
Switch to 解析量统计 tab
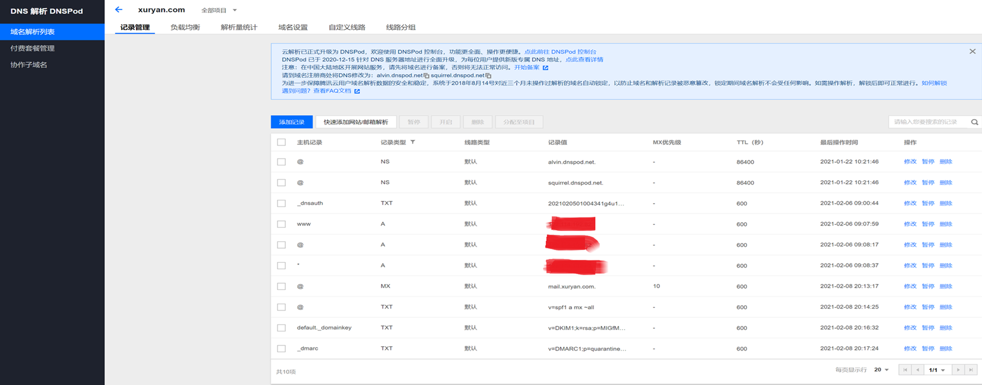pos(239,27)
